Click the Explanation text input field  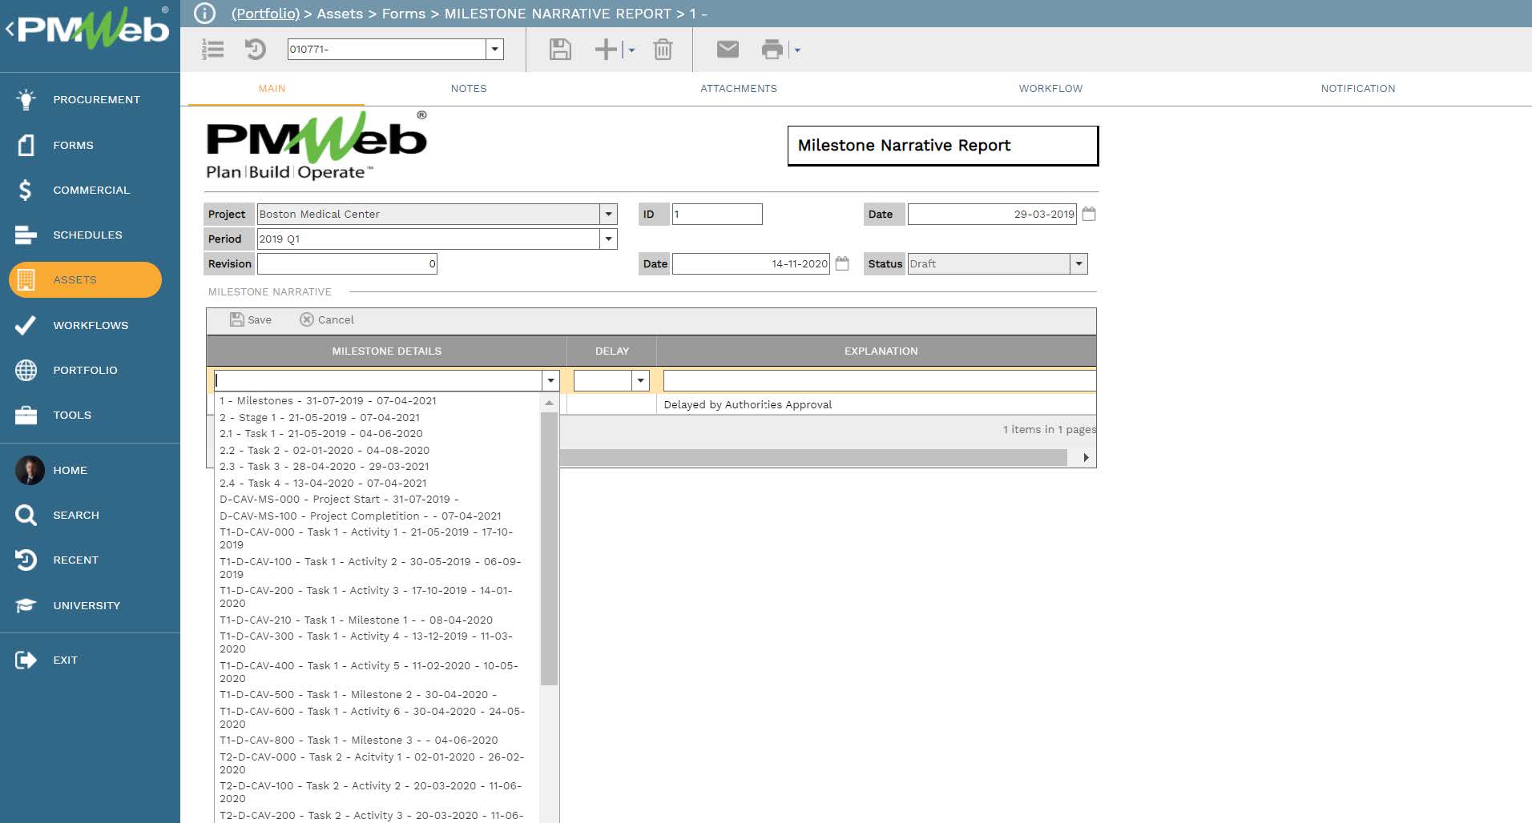[880, 380]
